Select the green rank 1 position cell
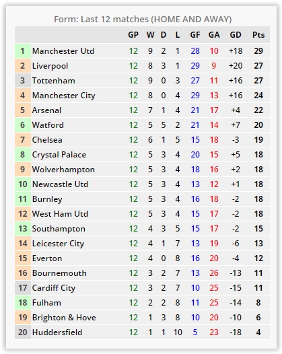The width and height of the screenshot is (282, 354). [x=23, y=50]
